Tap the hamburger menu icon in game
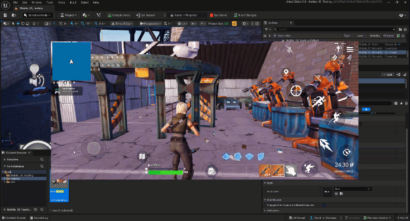Image resolution: width=410 pixels, height=221 pixels. [350, 49]
